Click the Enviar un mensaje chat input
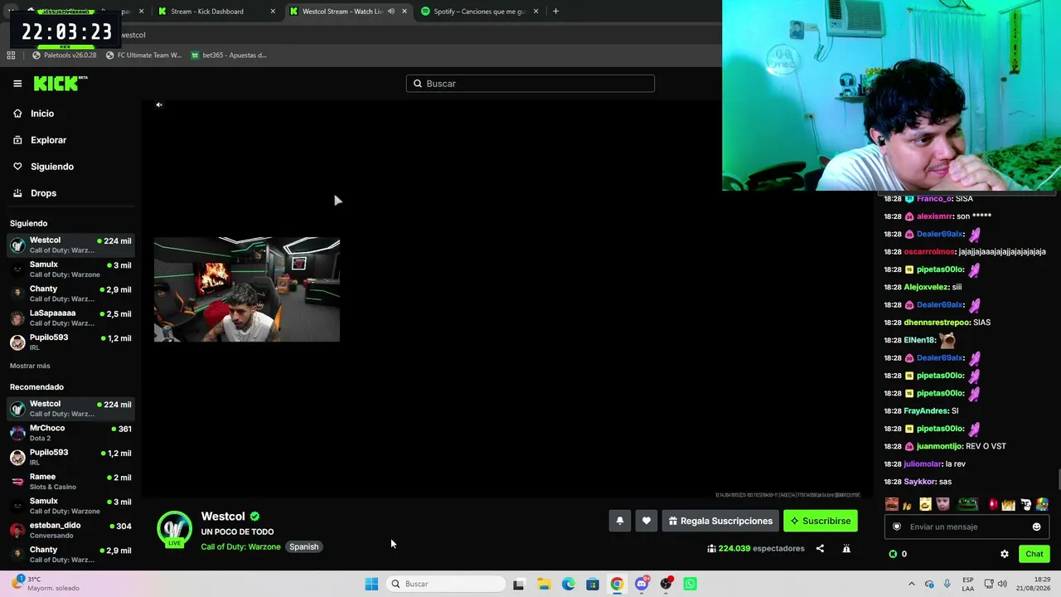Screen dimensions: 1061x597 (967, 527)
